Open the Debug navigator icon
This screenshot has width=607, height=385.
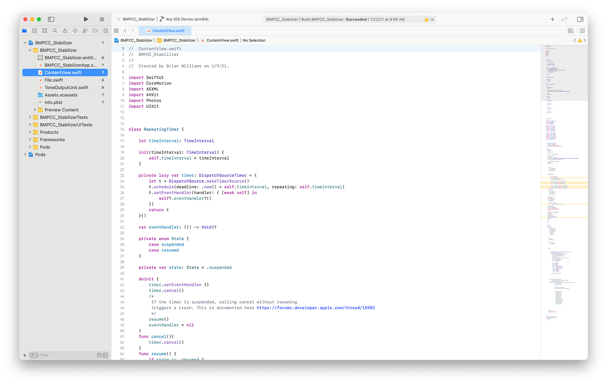tap(85, 31)
